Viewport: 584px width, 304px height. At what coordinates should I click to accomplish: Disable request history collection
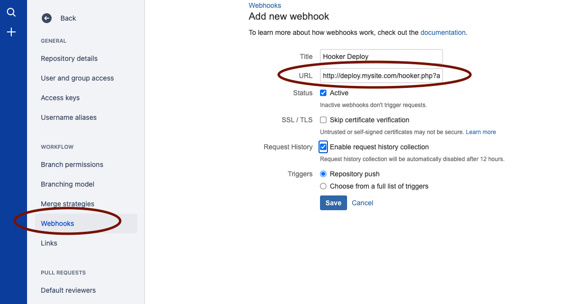tap(323, 147)
